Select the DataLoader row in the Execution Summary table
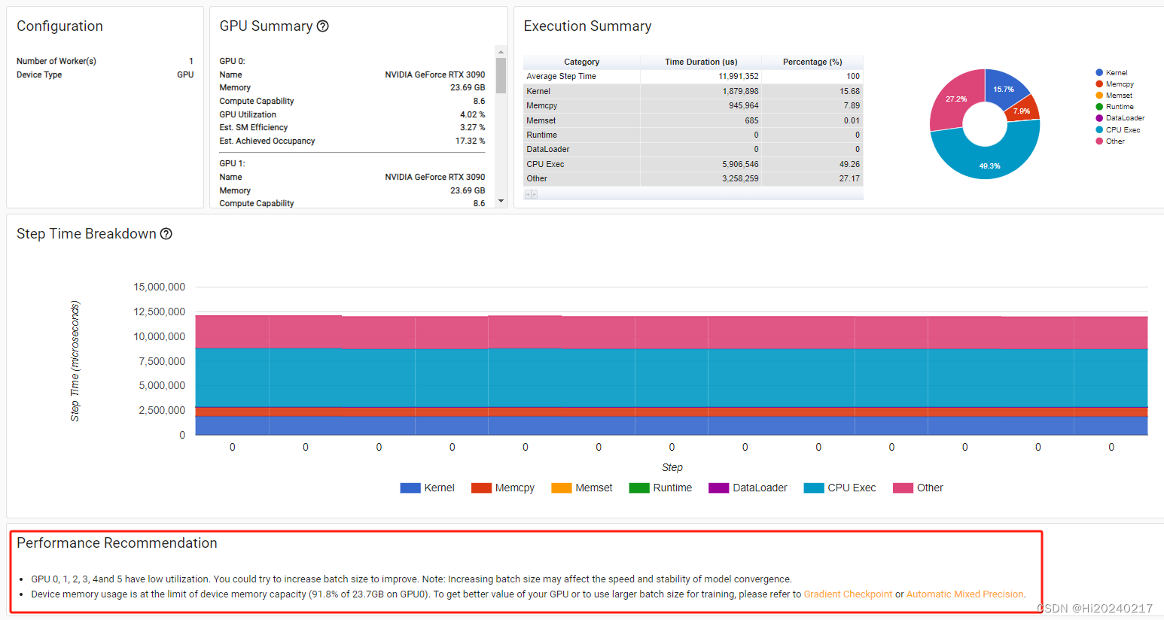Viewport: 1164px width, 620px height. 693,150
